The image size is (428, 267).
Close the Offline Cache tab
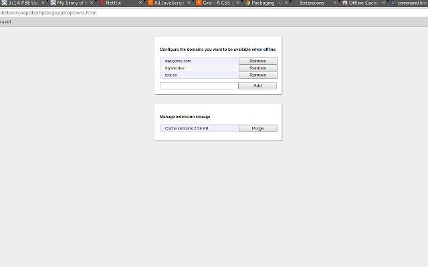[x=383, y=3]
